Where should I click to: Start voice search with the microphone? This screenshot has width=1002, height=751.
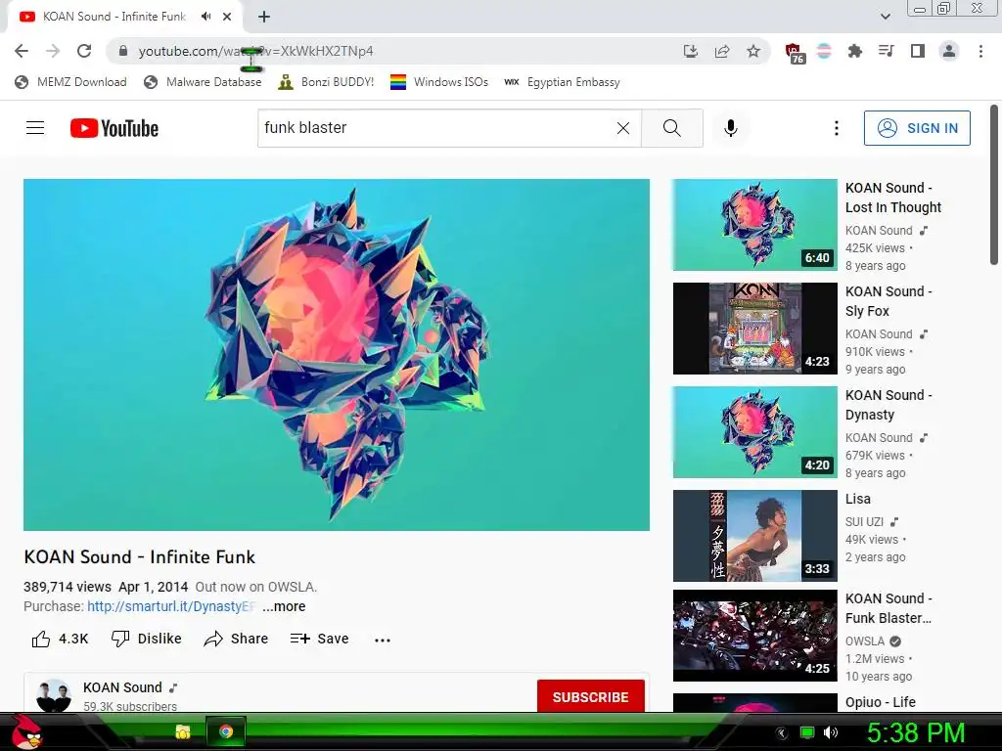pyautogui.click(x=730, y=128)
